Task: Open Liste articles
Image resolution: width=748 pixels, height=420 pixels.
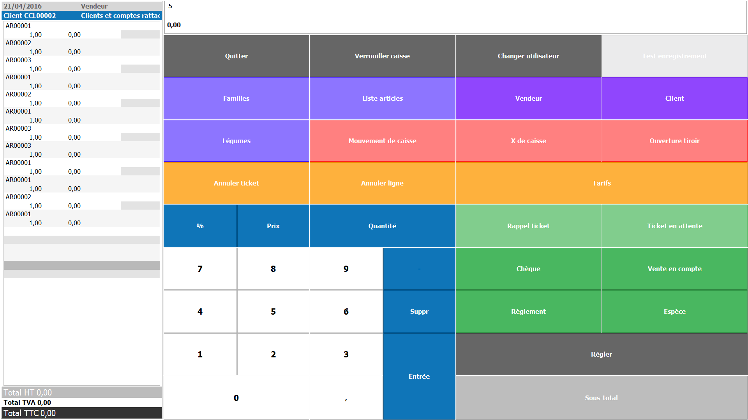Action: tap(382, 98)
